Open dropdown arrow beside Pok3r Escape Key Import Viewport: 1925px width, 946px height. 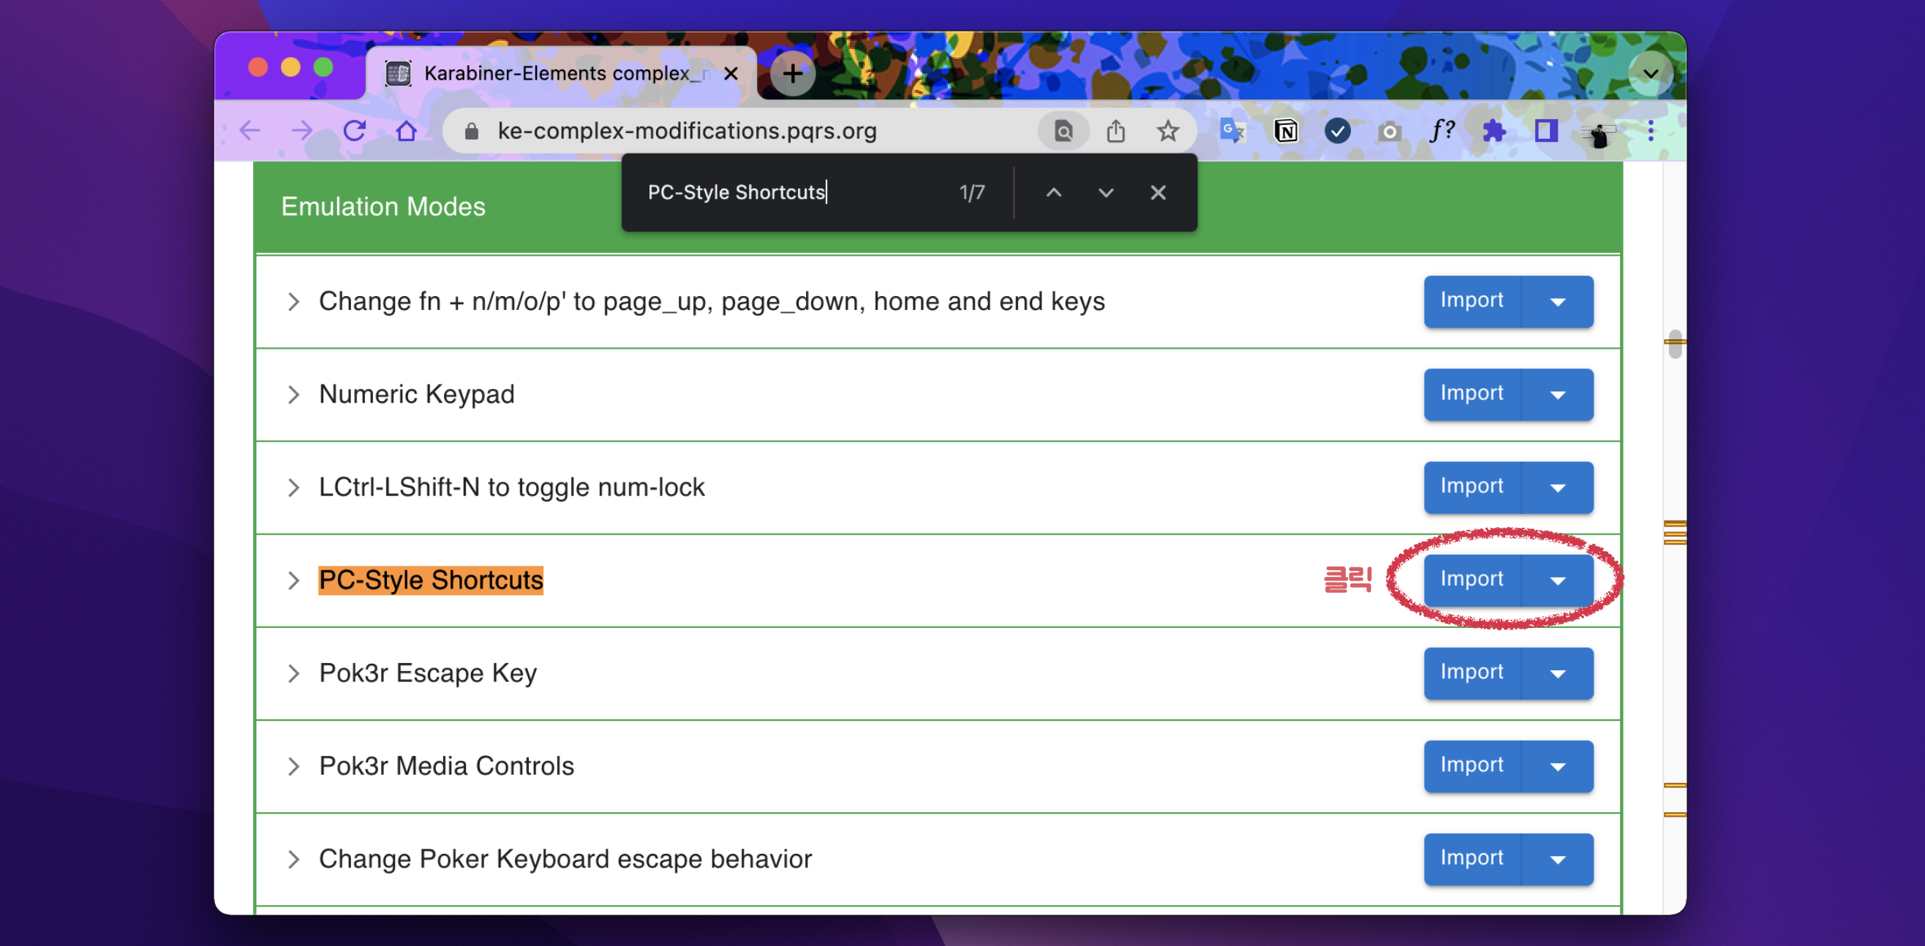pyautogui.click(x=1557, y=673)
